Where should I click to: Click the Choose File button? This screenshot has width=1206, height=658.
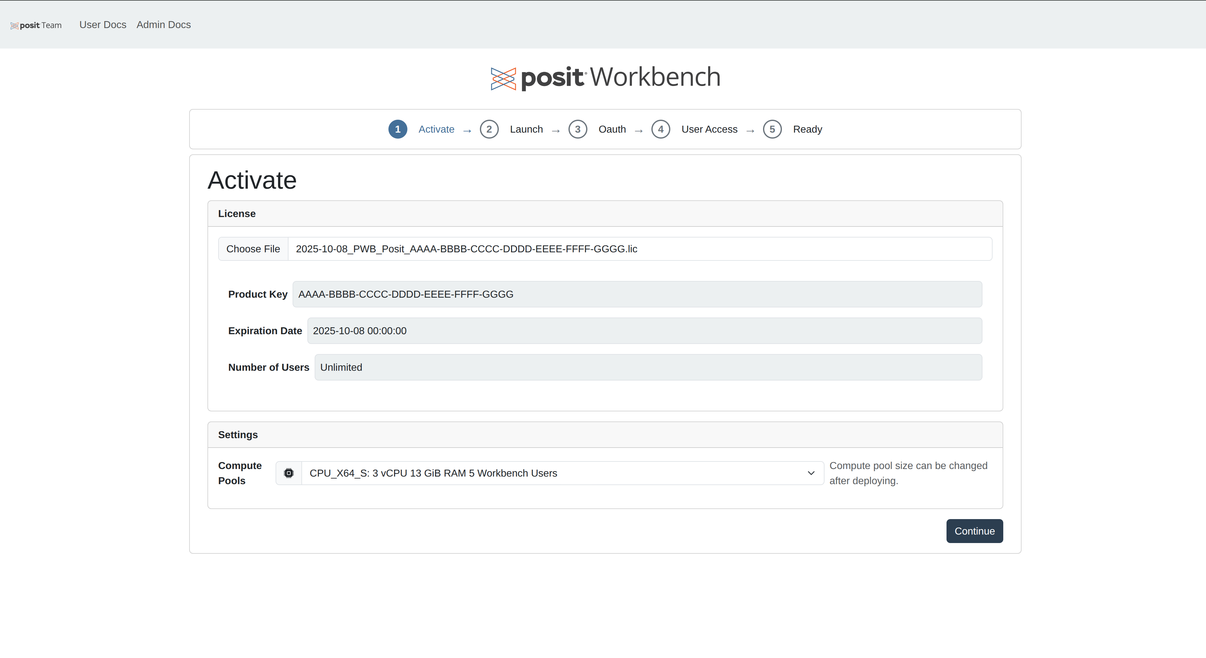coord(253,249)
